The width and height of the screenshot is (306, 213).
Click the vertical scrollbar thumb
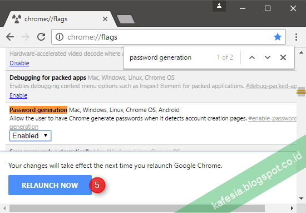click(x=301, y=92)
